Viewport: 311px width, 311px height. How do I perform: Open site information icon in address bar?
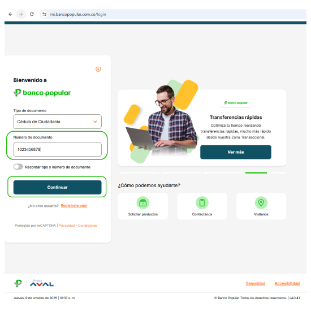pyautogui.click(x=45, y=14)
